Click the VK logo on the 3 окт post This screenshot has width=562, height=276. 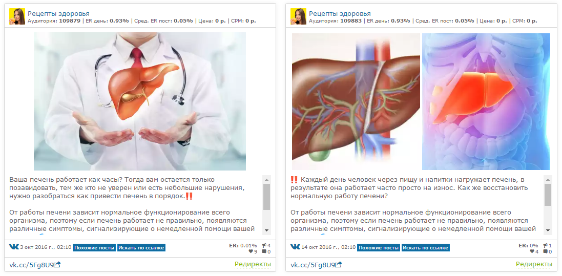pos(14,247)
